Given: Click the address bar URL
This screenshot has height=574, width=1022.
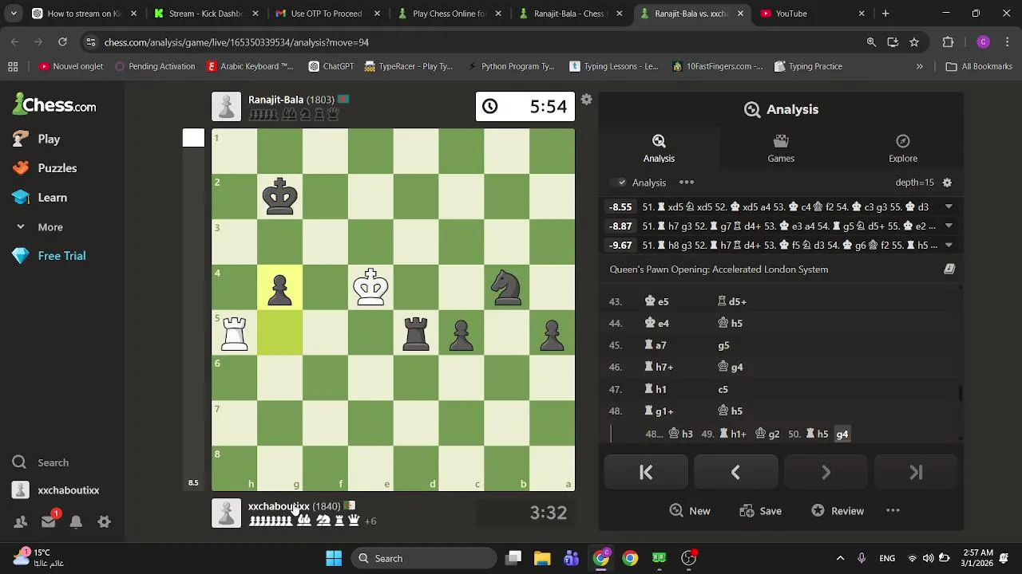Looking at the screenshot, I should (236, 42).
